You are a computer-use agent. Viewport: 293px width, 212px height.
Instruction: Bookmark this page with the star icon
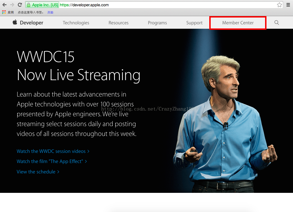(279, 5)
